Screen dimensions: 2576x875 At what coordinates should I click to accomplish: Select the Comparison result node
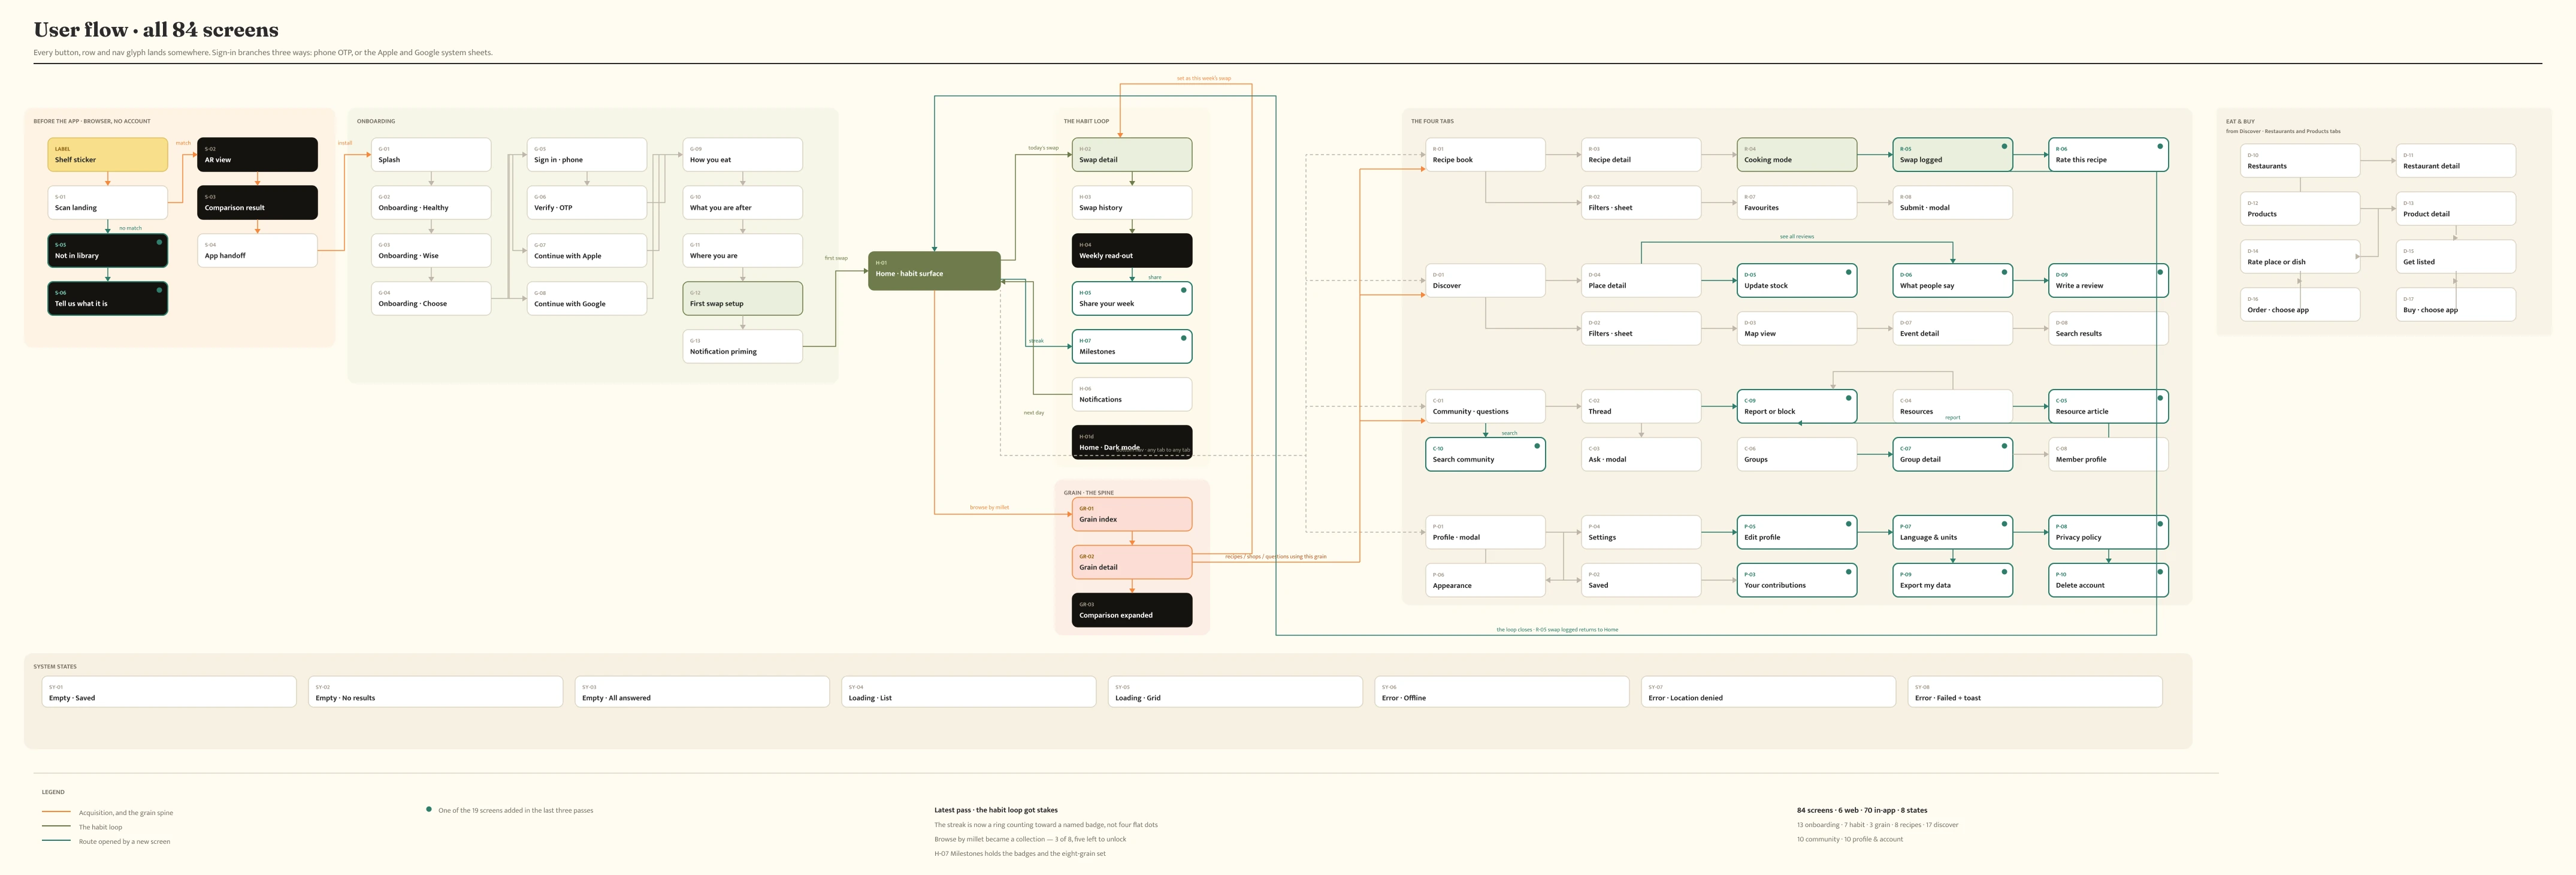(257, 203)
